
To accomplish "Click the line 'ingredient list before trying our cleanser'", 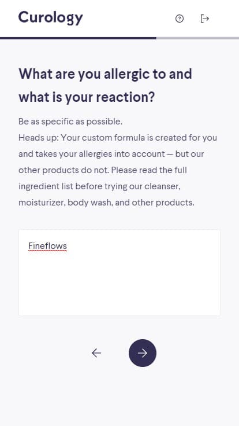I will click(99, 186).
